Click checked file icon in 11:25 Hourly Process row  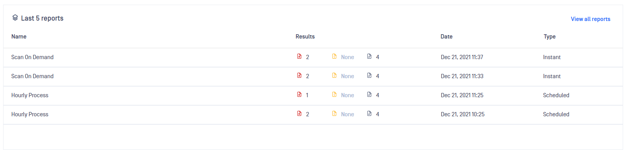369,94
